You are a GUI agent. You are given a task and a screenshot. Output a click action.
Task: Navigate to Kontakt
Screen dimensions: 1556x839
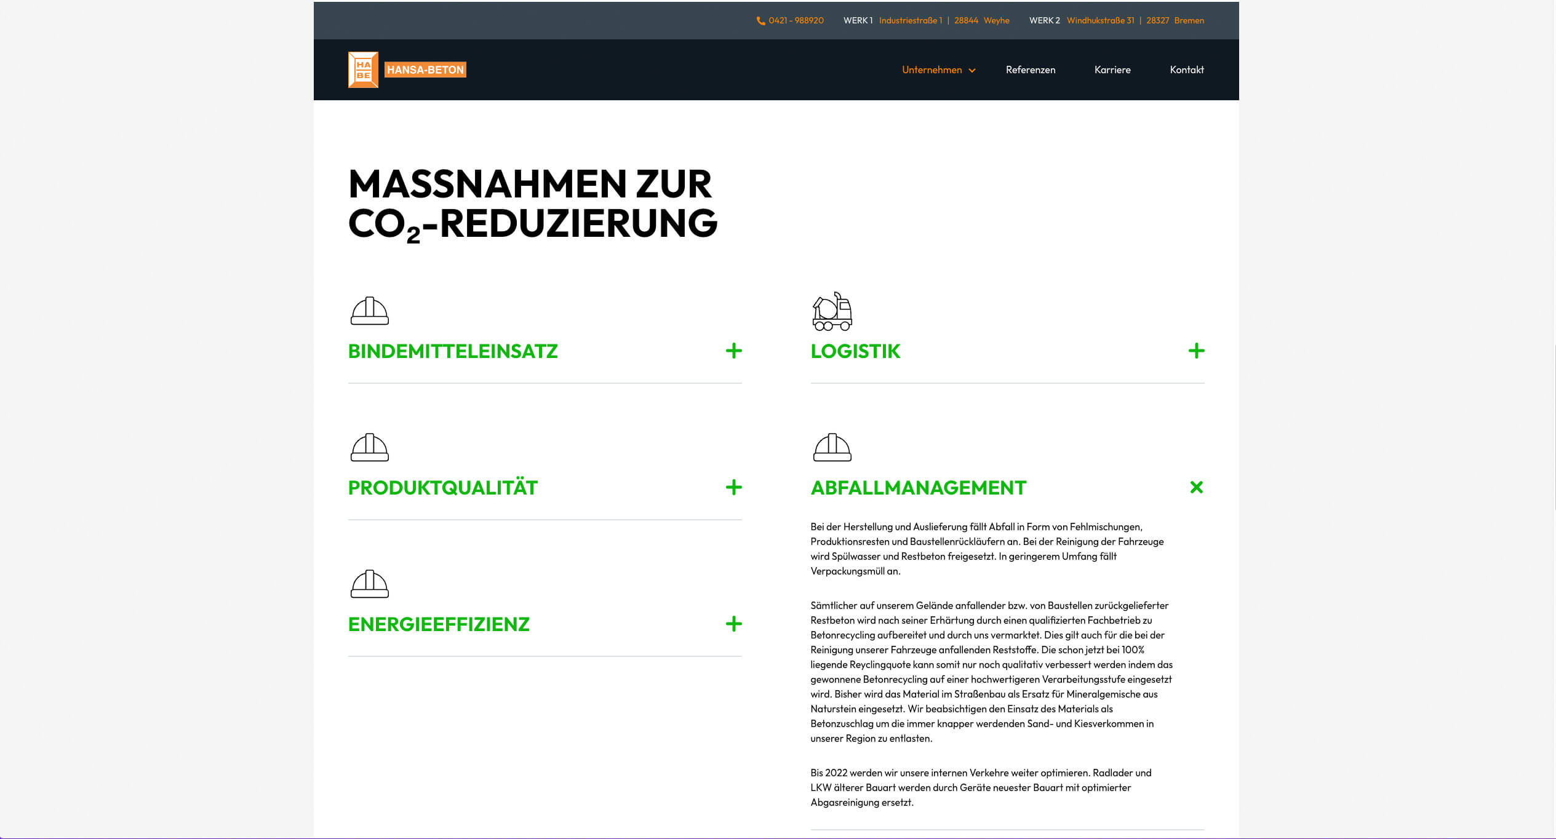[1186, 70]
